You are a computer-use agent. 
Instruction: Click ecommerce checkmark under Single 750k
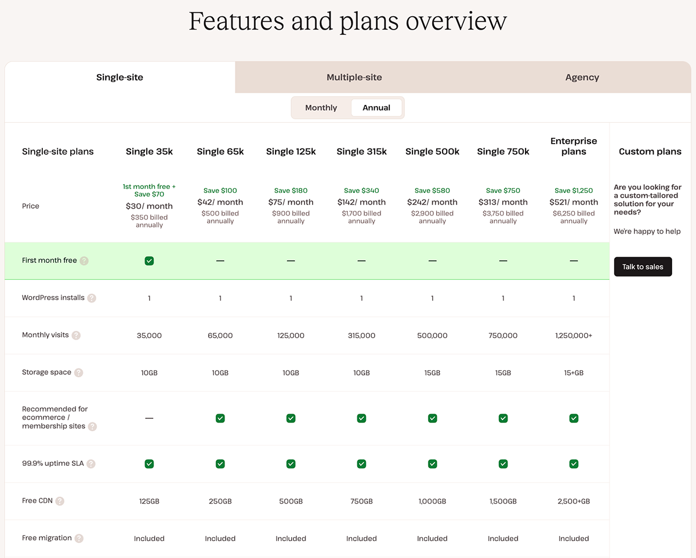pos(503,418)
